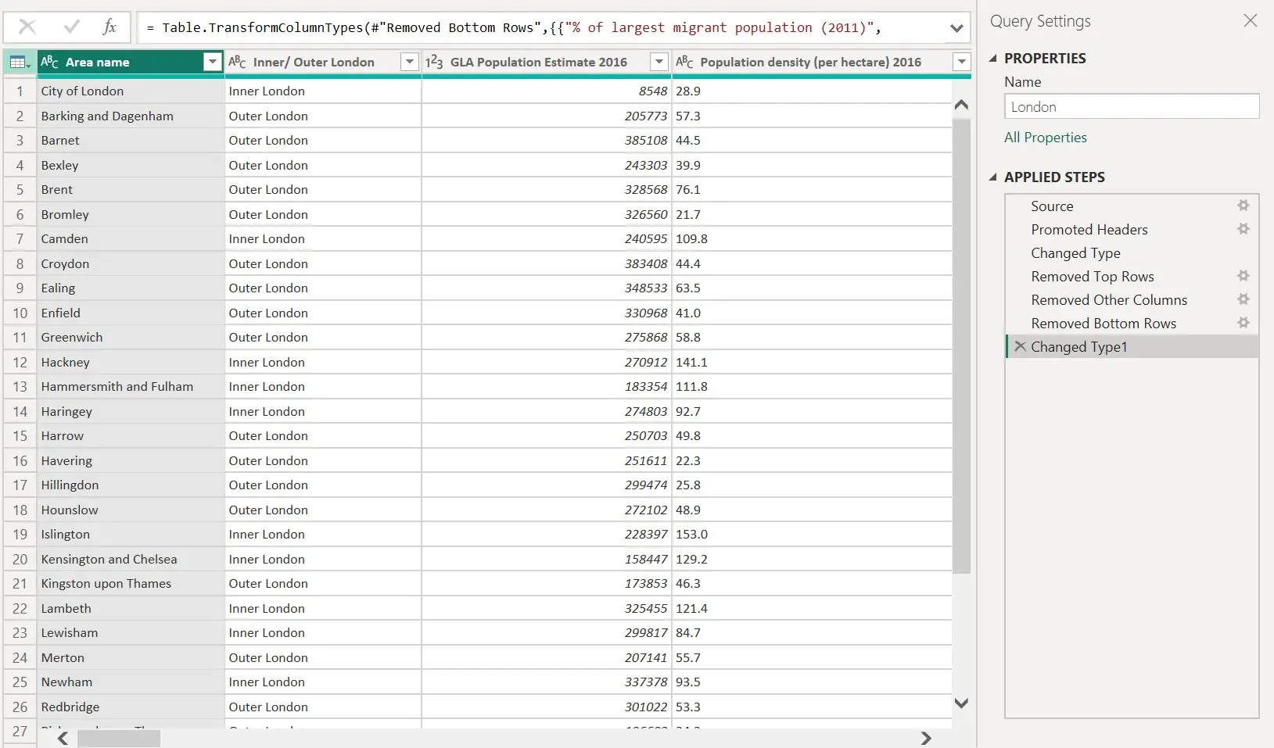Screen dimensions: 1274x748
Task: Click the 123 data type icon on GLA Population Estimate
Action: [436, 62]
